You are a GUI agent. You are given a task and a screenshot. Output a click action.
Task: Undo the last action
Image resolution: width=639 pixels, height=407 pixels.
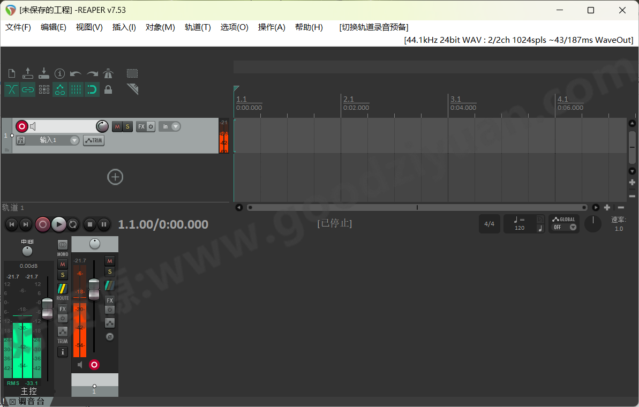pos(75,73)
